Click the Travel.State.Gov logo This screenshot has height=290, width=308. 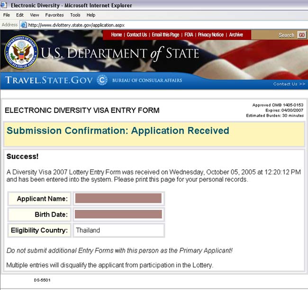pyautogui.click(x=49, y=80)
